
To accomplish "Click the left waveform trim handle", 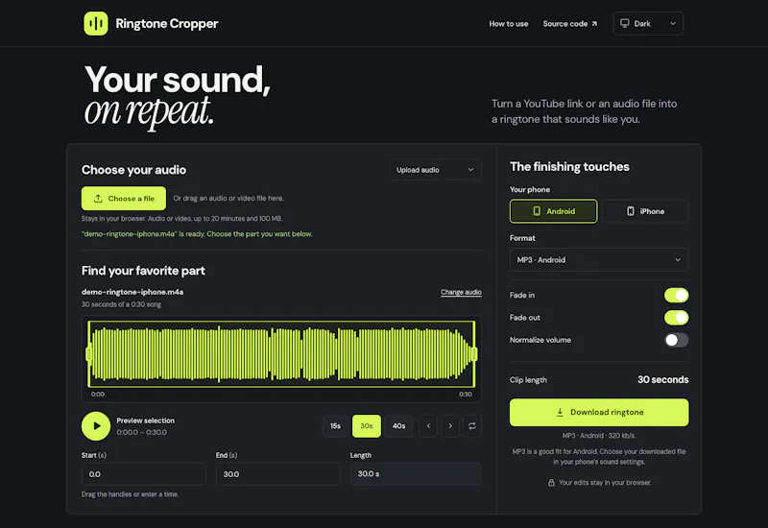I will [x=88, y=354].
